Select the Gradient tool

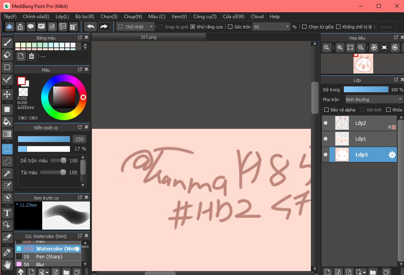click(x=7, y=134)
